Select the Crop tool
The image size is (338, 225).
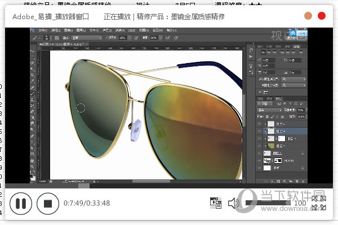point(33,75)
